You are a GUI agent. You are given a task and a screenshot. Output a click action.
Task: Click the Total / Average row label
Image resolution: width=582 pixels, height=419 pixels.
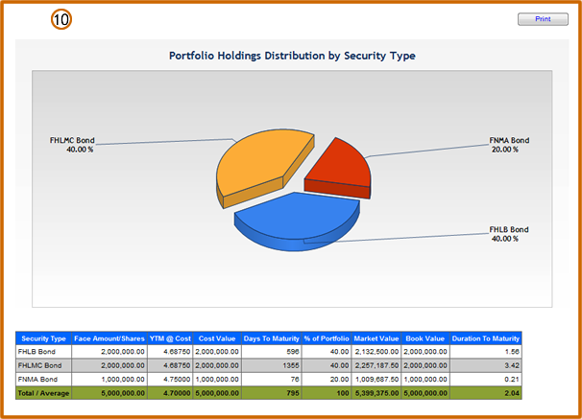point(43,393)
